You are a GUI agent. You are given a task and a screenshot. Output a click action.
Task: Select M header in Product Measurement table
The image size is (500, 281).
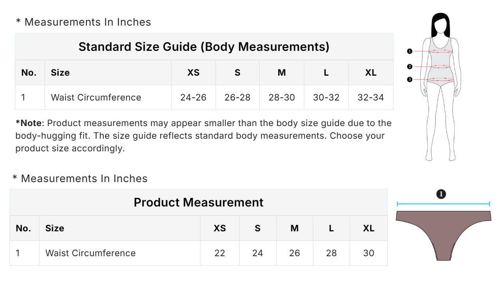click(x=294, y=228)
